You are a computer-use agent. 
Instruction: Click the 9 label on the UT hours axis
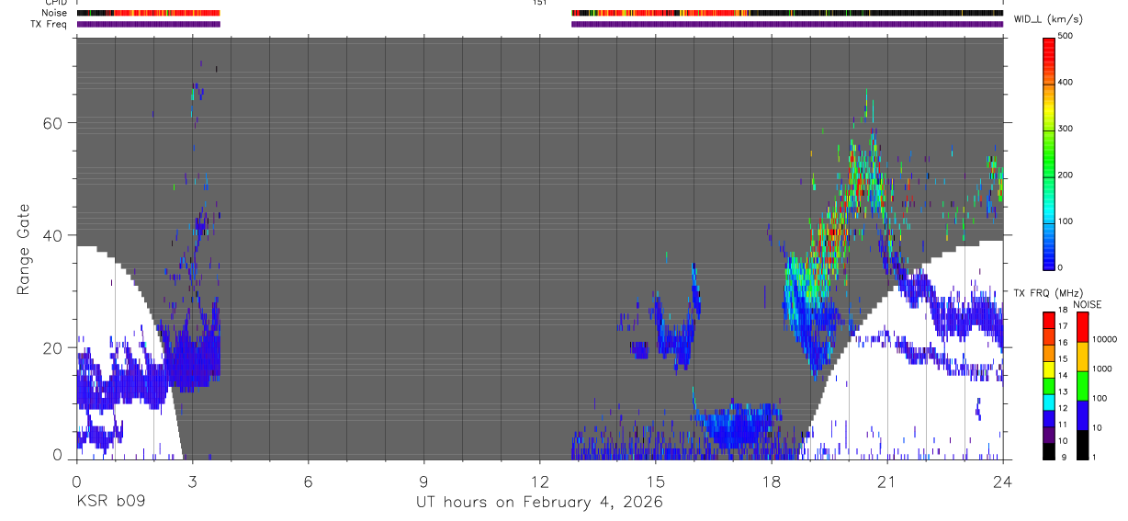tap(423, 481)
